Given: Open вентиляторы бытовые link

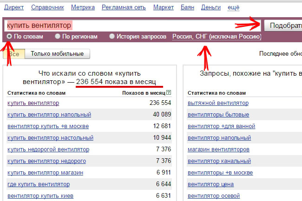Looking at the screenshot, I should (x=218, y=115).
